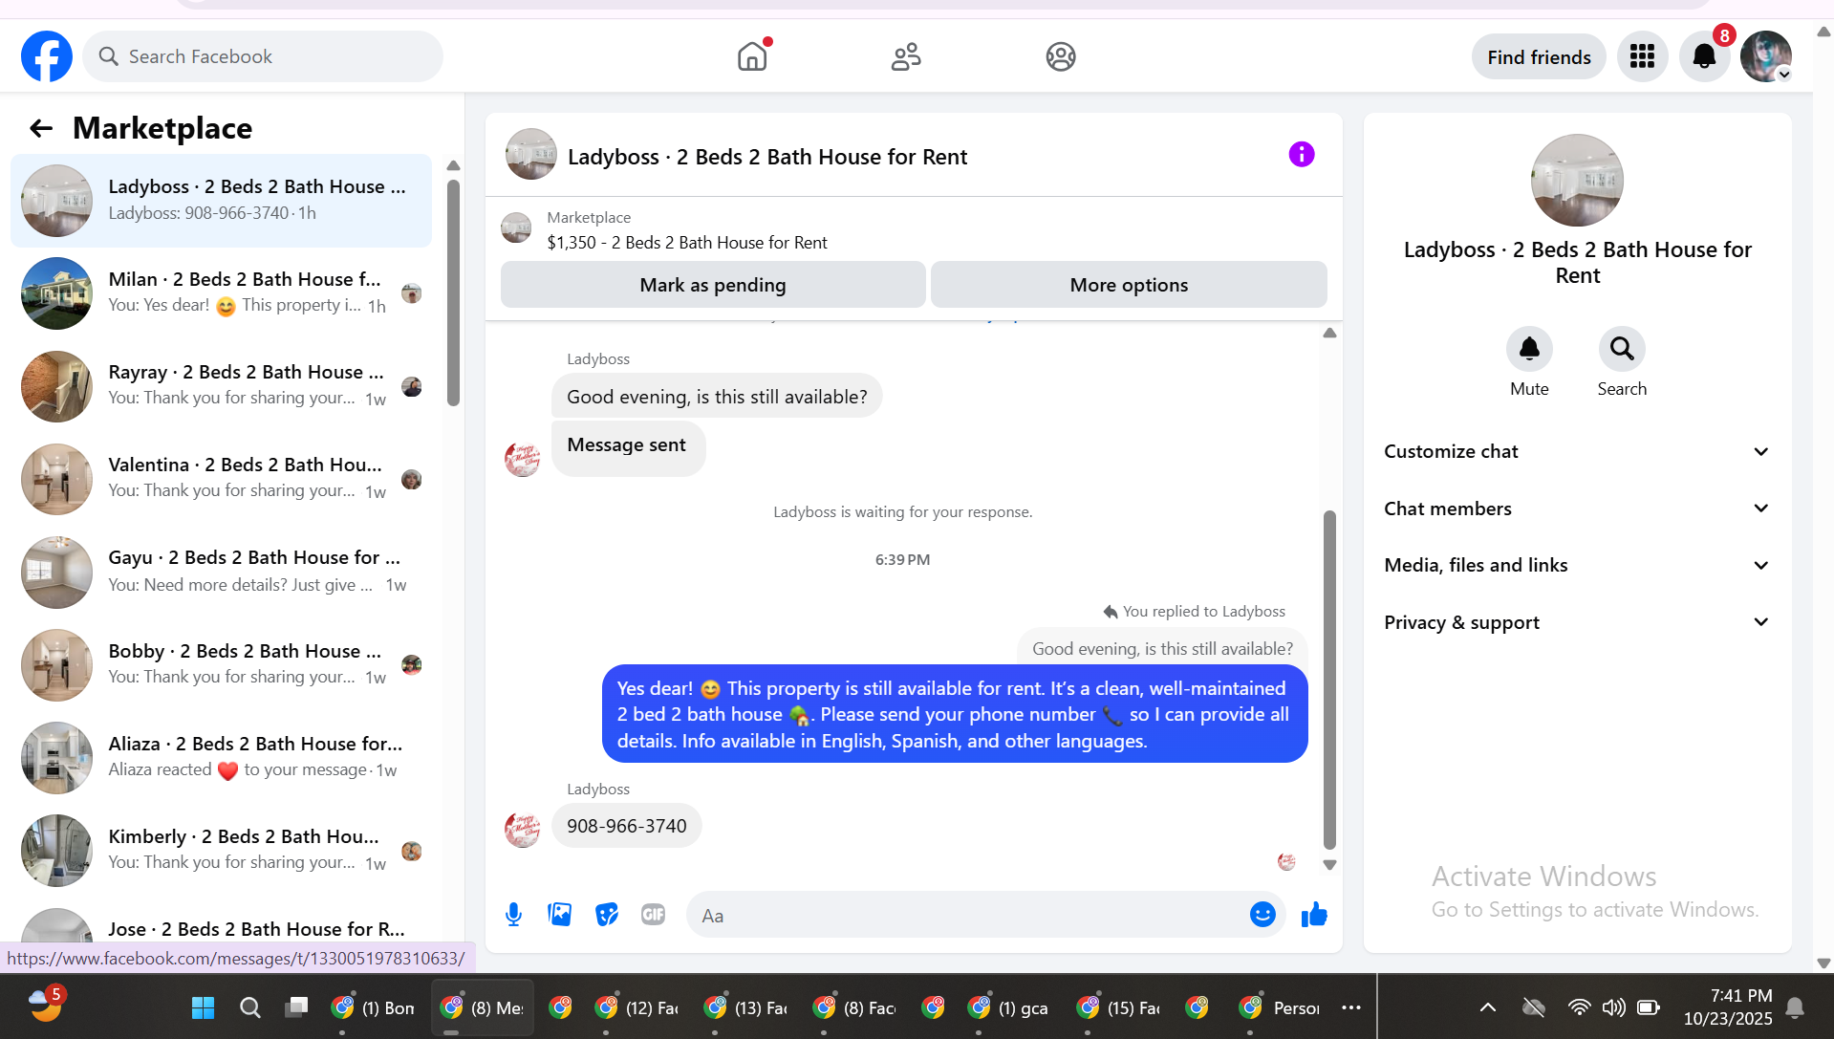Click More options button

1129,285
